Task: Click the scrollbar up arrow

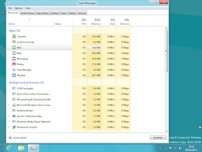Action: pyautogui.click(x=166, y=28)
